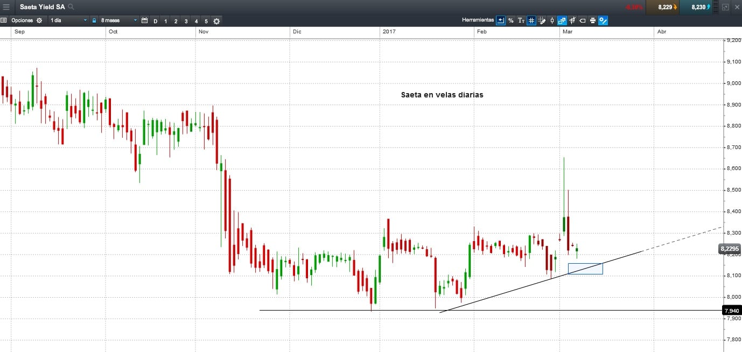This screenshot has width=742, height=352.
Task: Click the current price 8,2295 axis label
Action: tap(730, 248)
